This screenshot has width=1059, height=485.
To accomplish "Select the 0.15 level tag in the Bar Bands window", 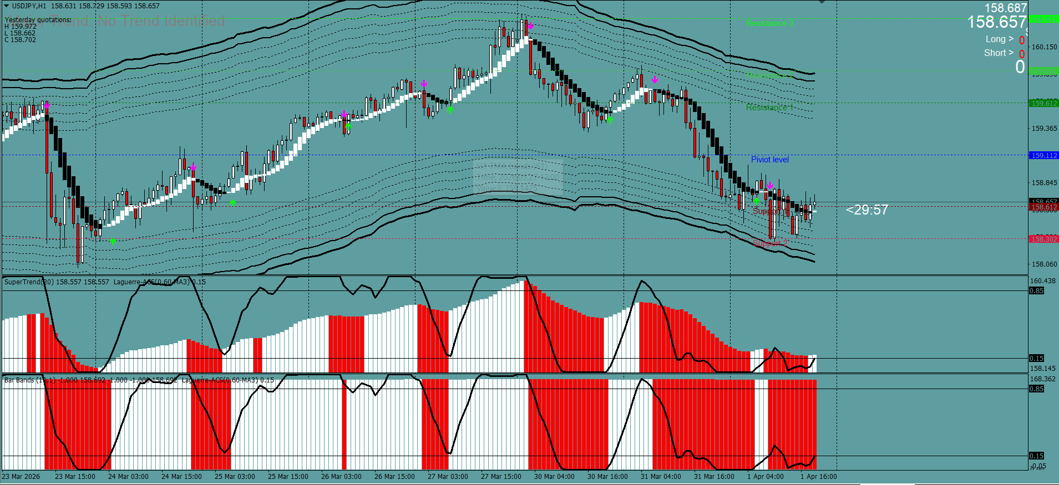I will coord(1036,456).
